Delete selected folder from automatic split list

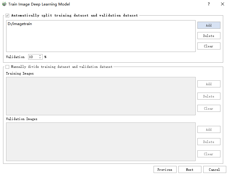coord(209,36)
